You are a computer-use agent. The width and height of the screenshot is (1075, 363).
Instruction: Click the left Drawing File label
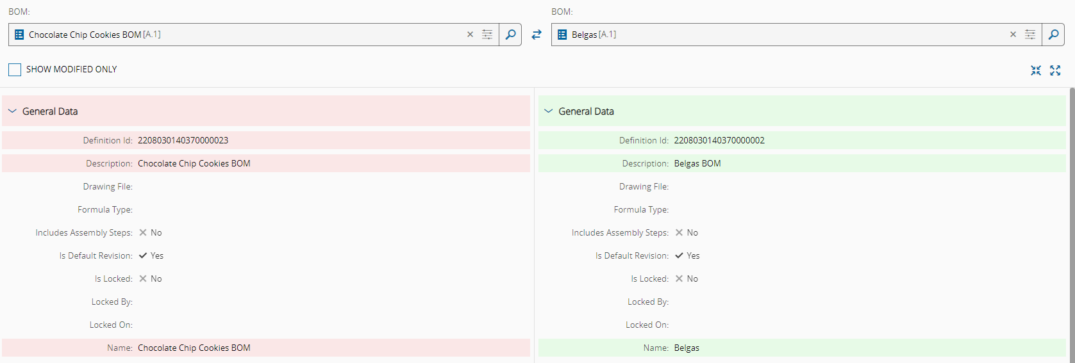pos(108,186)
